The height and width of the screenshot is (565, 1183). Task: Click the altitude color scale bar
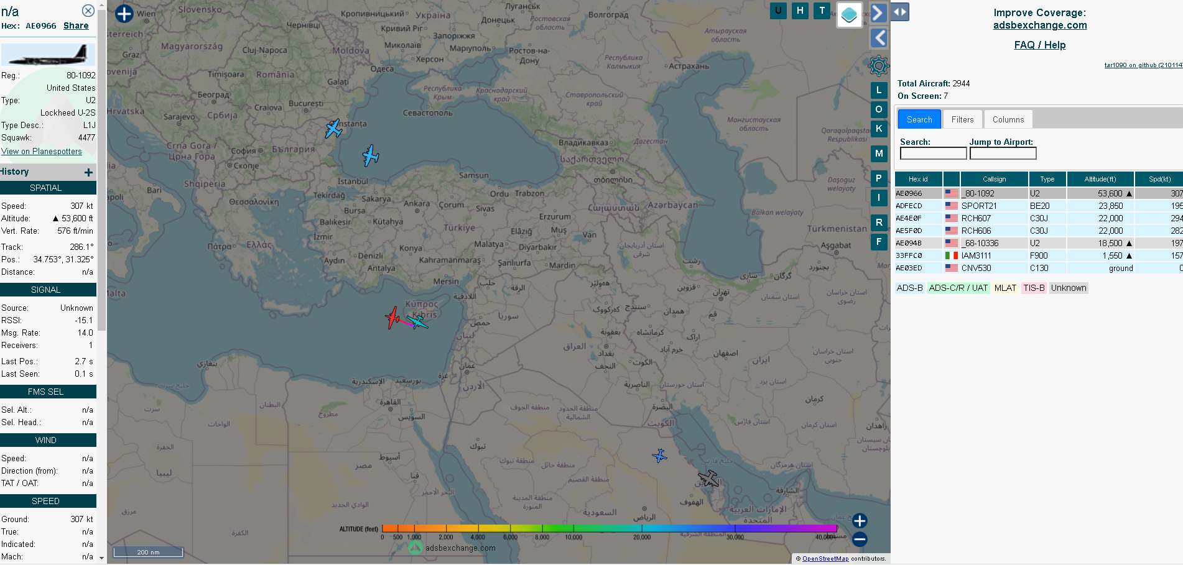610,528
